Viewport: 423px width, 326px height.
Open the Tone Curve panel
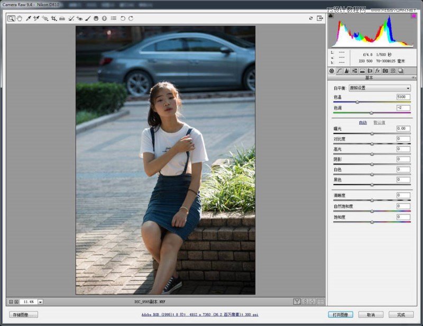coord(339,71)
